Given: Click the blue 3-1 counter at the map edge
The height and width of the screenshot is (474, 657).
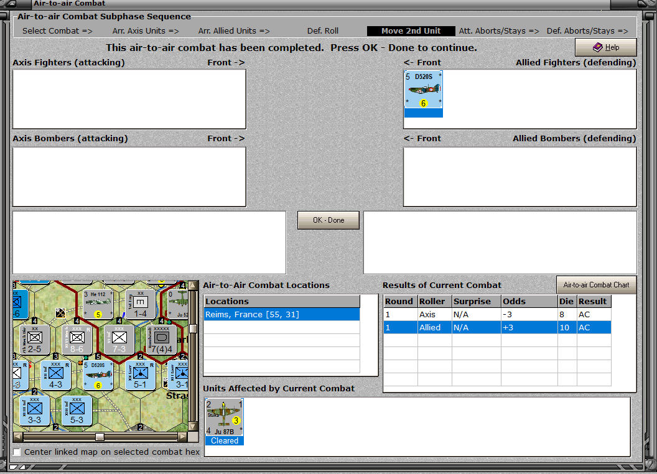Looking at the screenshot, I should (179, 375).
